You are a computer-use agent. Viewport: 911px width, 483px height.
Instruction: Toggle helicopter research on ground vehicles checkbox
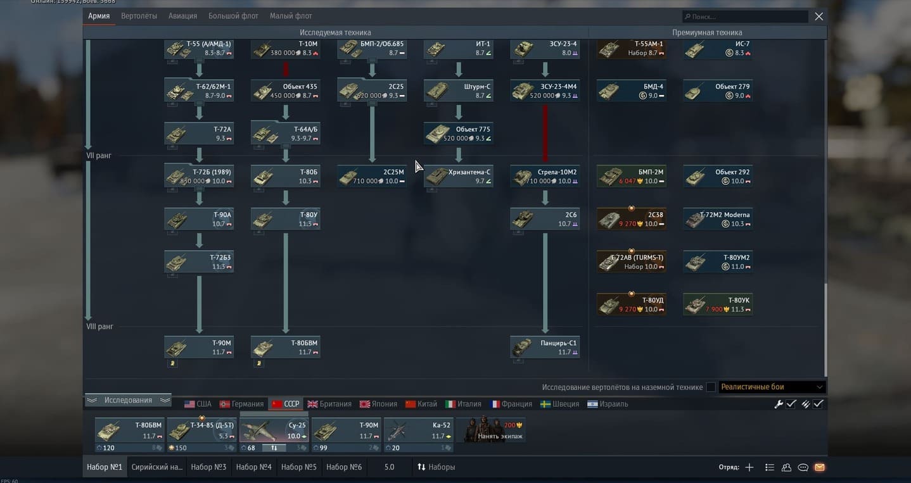711,387
